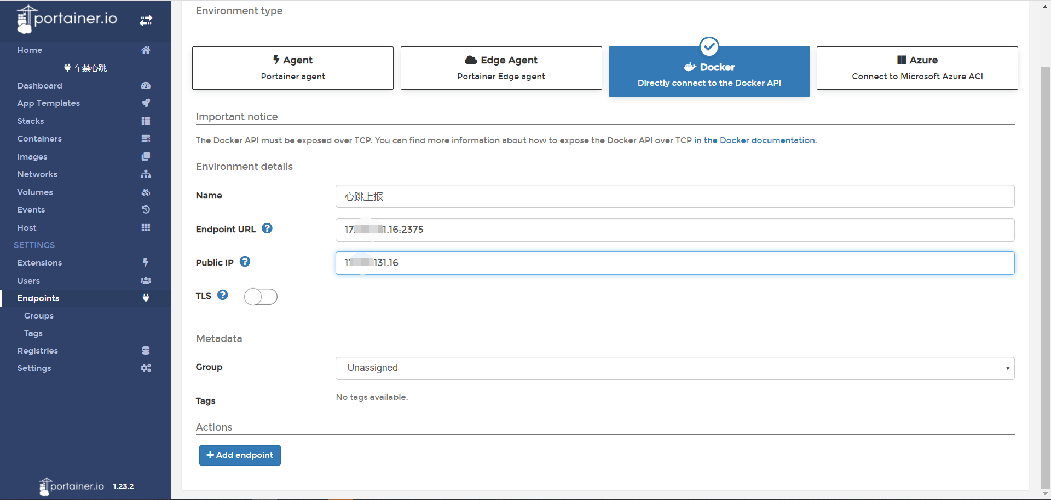Click the Images clone icon
The width and height of the screenshot is (1051, 500).
click(146, 157)
